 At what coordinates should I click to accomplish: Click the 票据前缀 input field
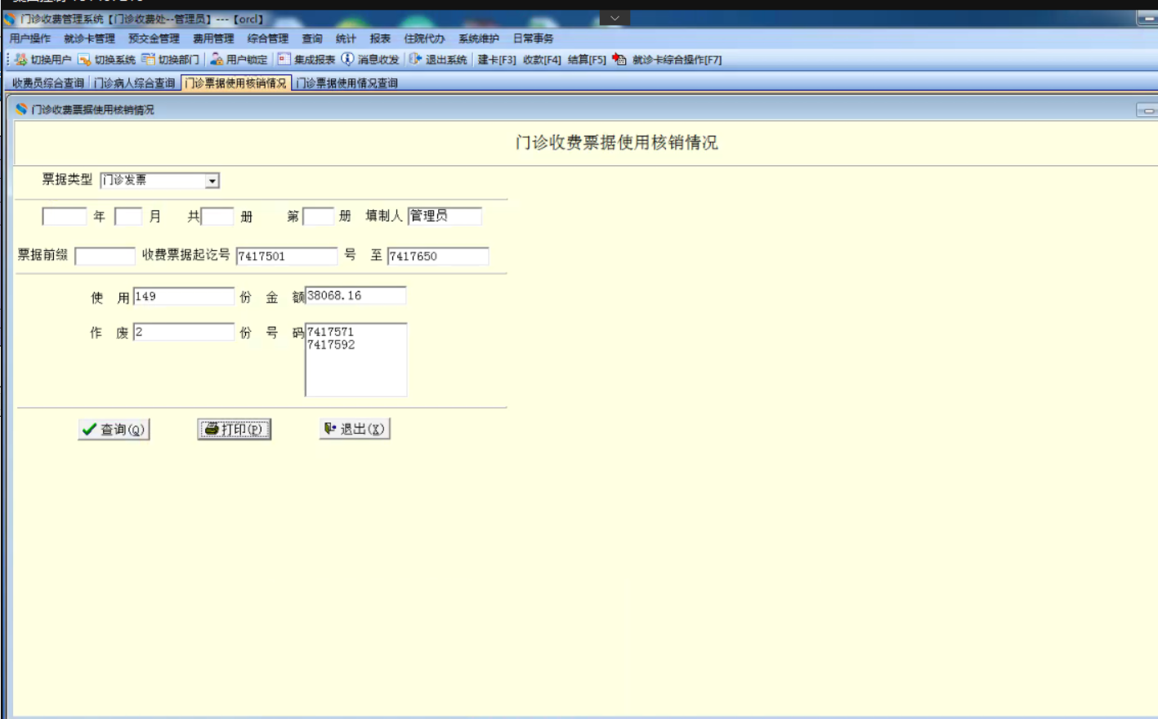[x=105, y=256]
